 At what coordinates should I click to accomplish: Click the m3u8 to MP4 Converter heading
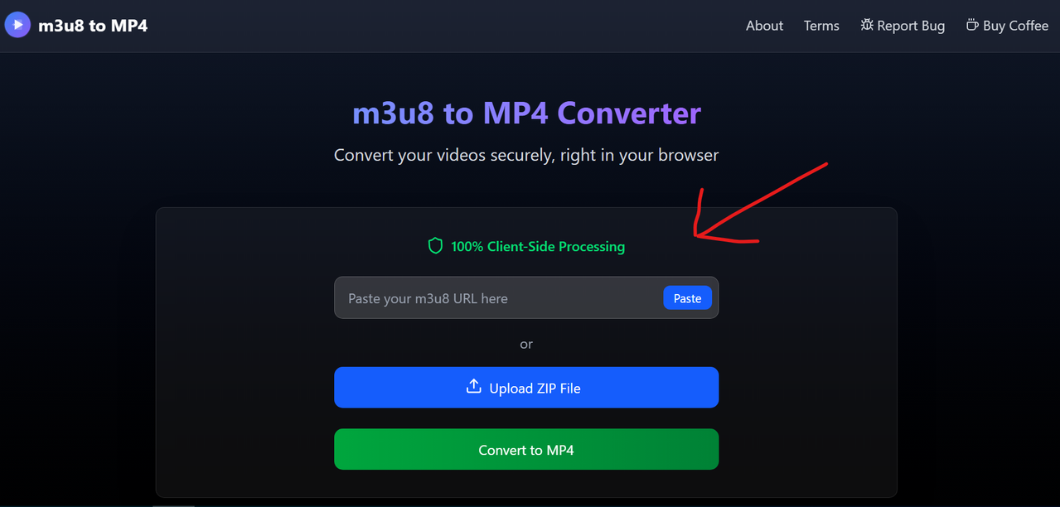[526, 113]
